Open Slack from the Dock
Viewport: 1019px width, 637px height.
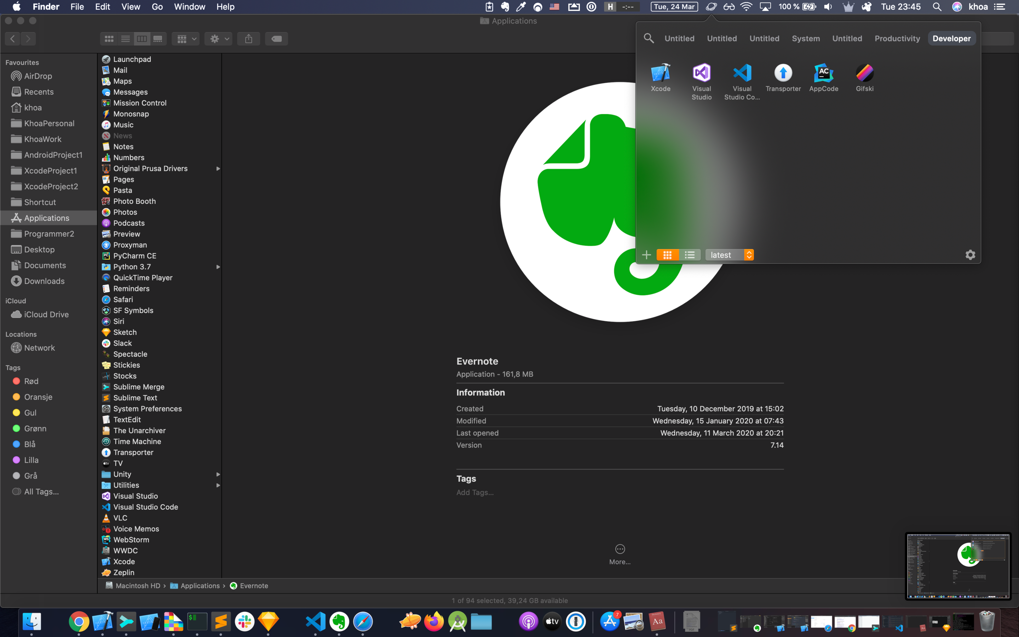point(244,621)
